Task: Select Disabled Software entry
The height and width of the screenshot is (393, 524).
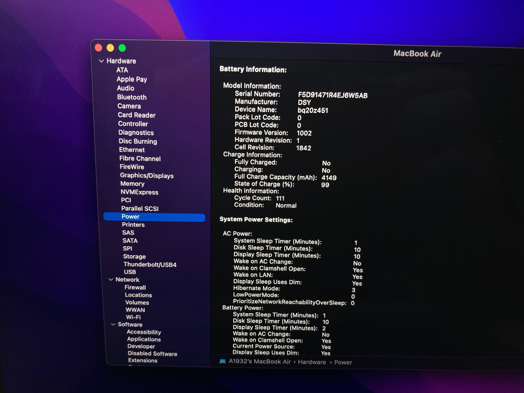Action: [152, 353]
